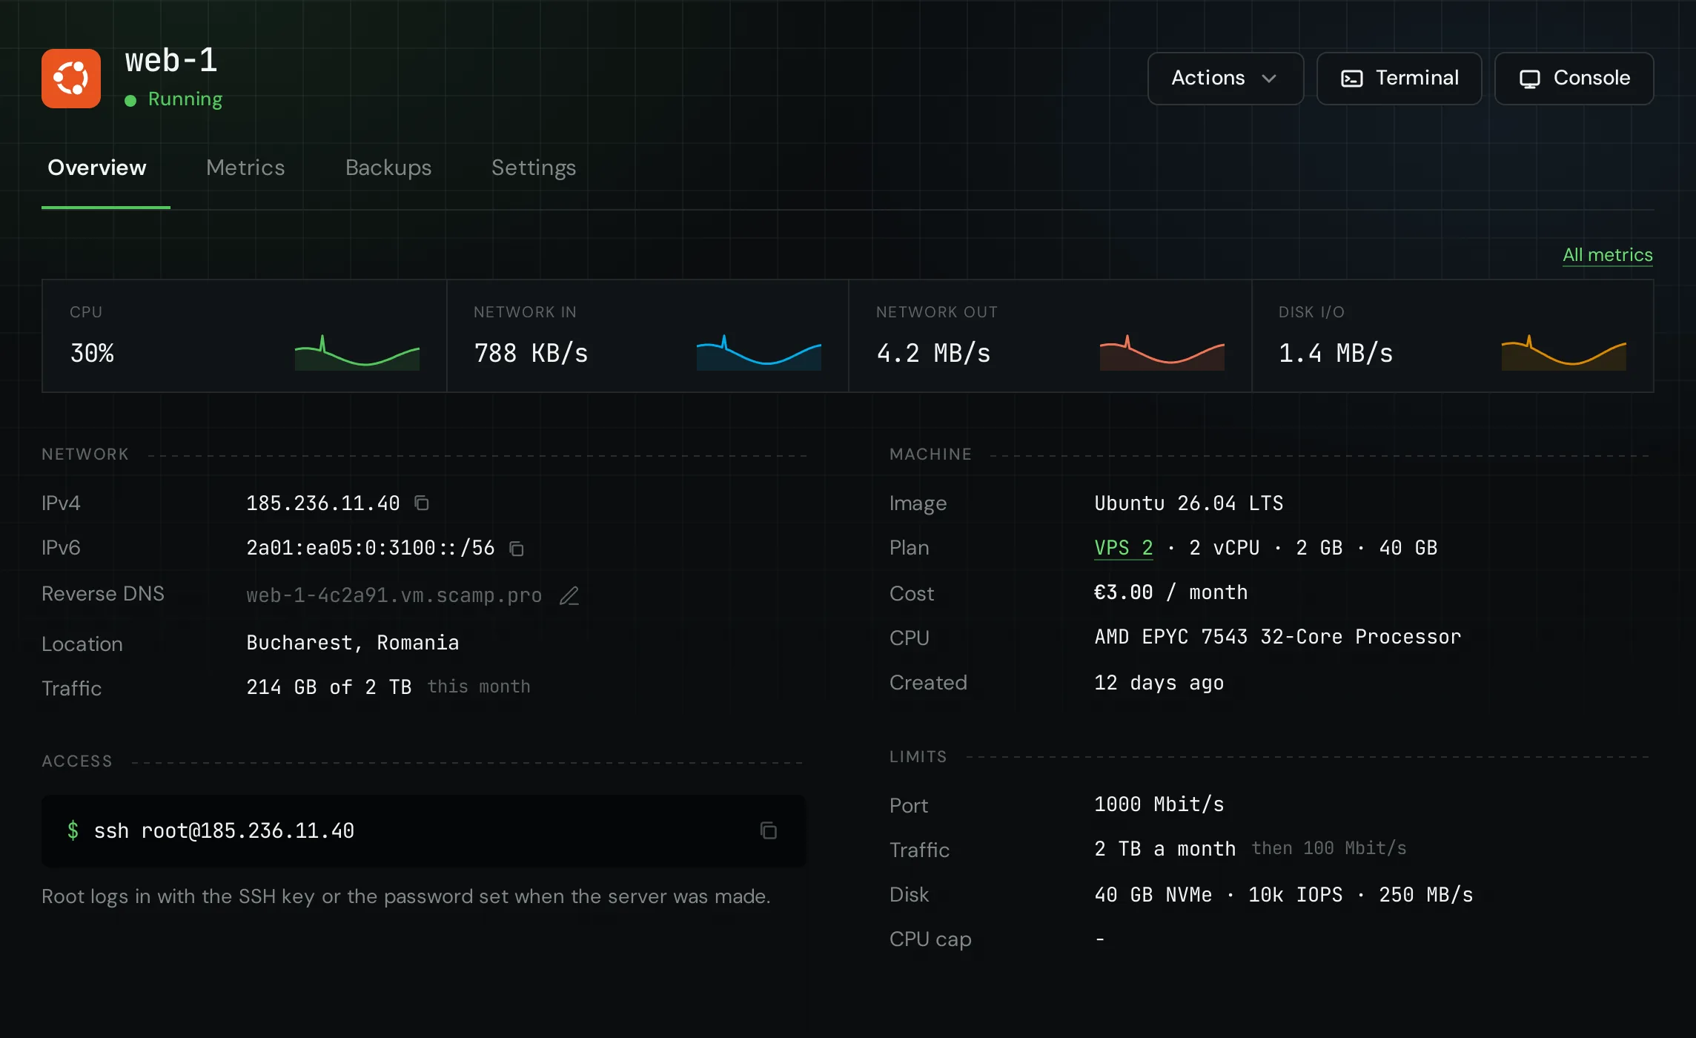
Task: Click AMD EPYC 7543 32-Core Processor text
Action: [1278, 637]
